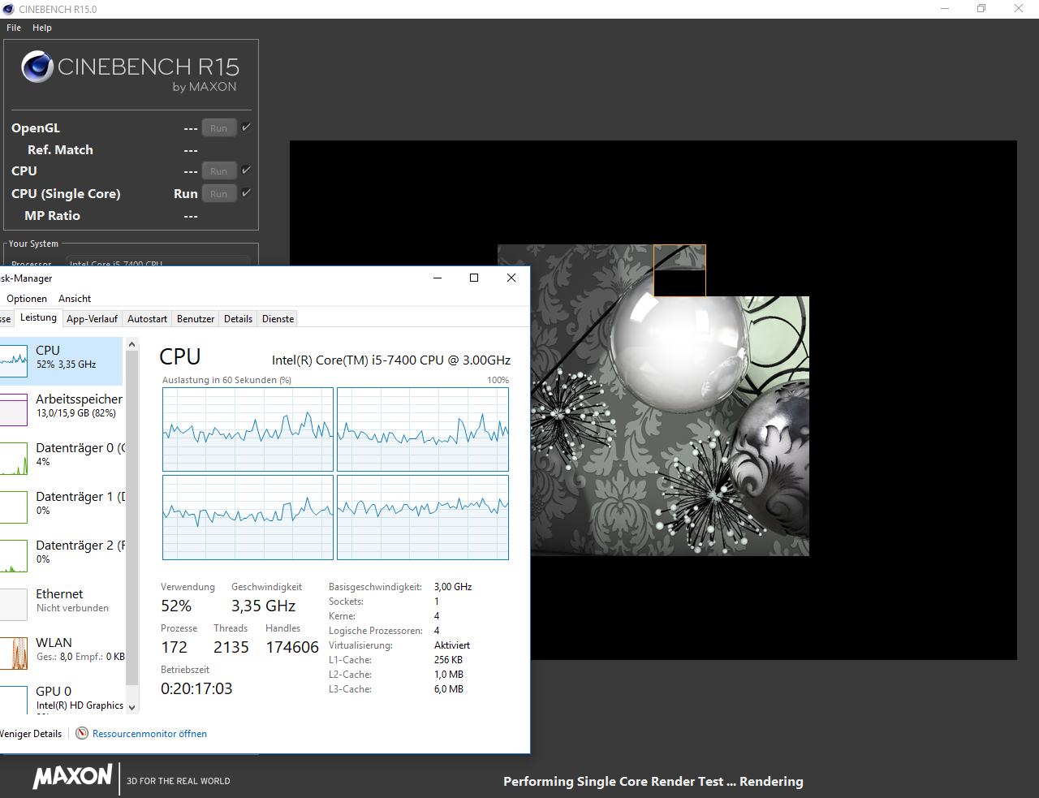This screenshot has height=798, width=1039.
Task: Open the Optionen menu in Task Manager
Action: [x=27, y=299]
